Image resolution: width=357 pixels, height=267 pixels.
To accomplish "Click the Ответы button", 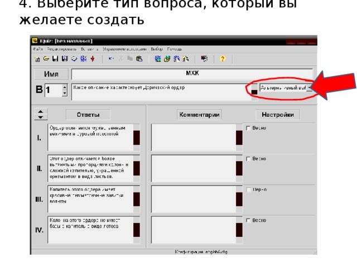I will coord(88,115).
